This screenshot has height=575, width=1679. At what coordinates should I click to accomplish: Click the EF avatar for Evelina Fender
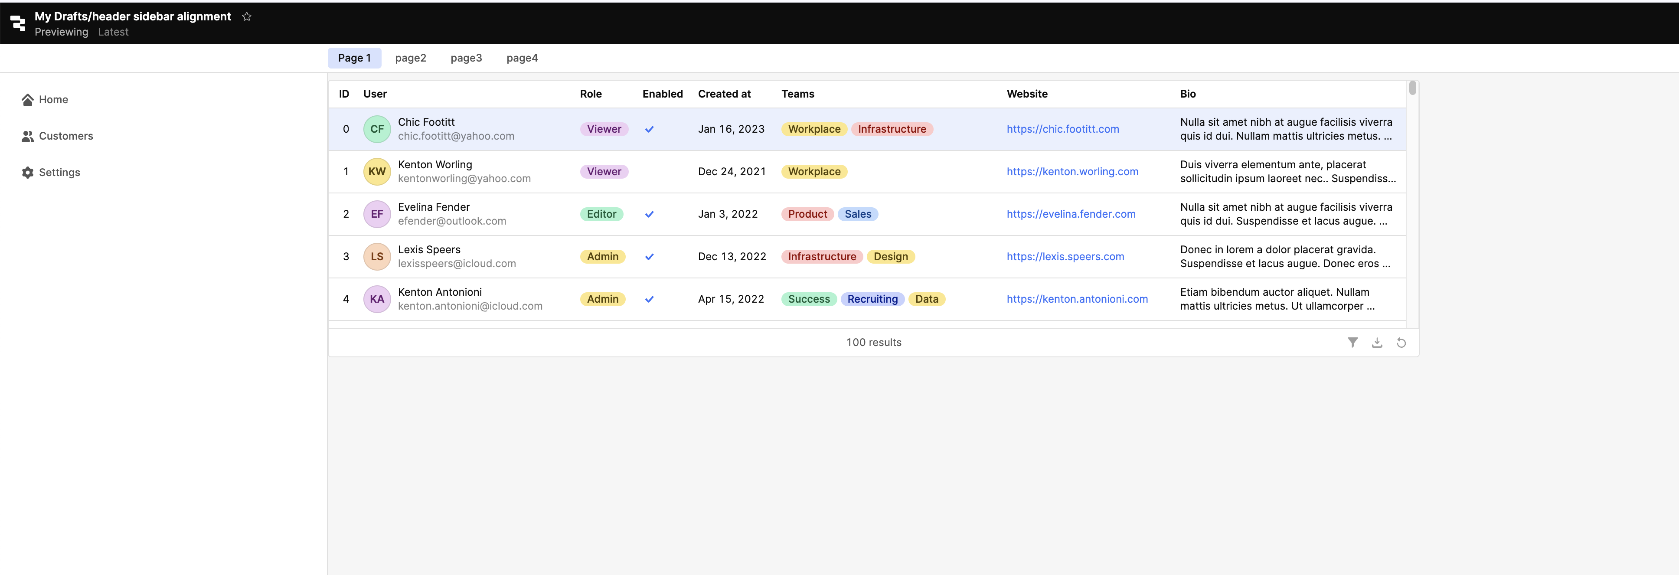[377, 214]
